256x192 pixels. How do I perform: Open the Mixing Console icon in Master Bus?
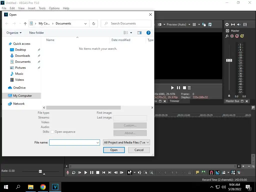click(x=245, y=24)
